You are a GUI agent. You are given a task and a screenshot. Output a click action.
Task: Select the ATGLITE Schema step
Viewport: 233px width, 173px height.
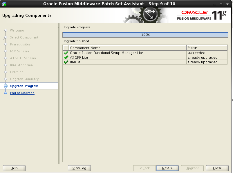point(23,58)
